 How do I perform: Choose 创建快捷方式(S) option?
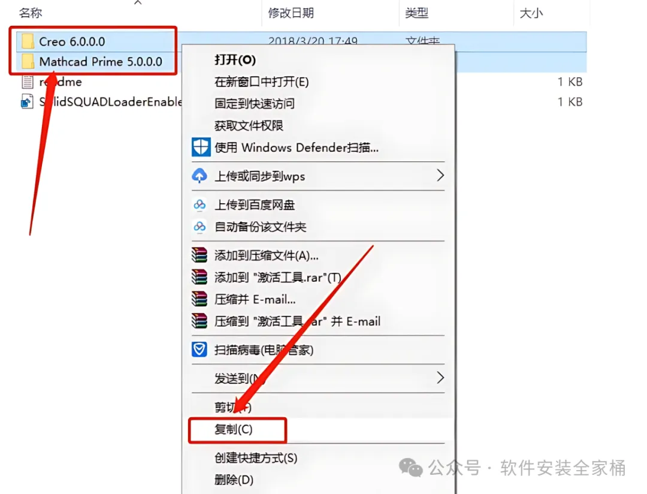click(256, 458)
